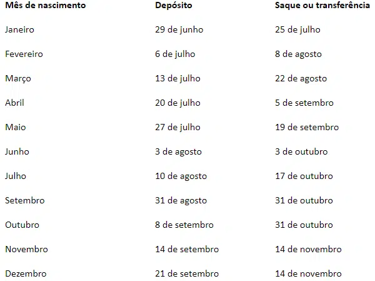Click the "17 de outubro" withdrawal date
The width and height of the screenshot is (375, 281).
[304, 176]
